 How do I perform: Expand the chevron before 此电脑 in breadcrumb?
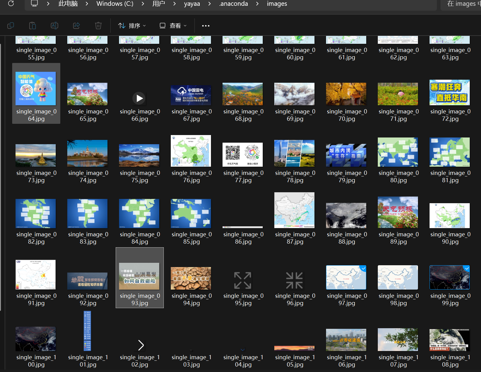tap(48, 4)
